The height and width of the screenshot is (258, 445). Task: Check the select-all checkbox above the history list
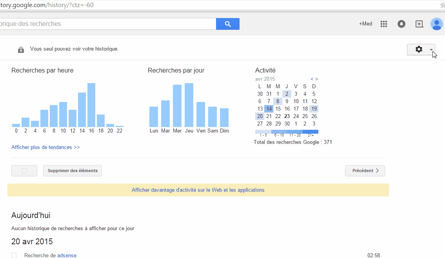[x=24, y=170]
